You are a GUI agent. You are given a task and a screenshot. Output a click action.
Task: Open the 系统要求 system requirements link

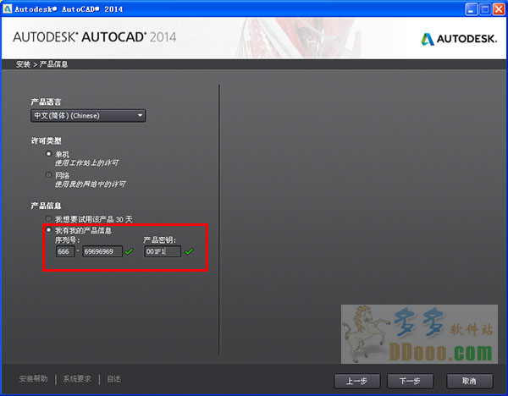tap(77, 379)
